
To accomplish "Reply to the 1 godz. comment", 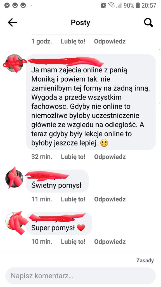I will click(110, 41).
